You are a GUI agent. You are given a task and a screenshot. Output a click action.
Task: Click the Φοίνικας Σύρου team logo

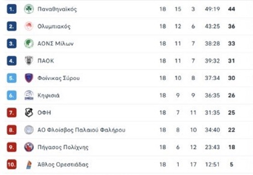tap(29, 78)
